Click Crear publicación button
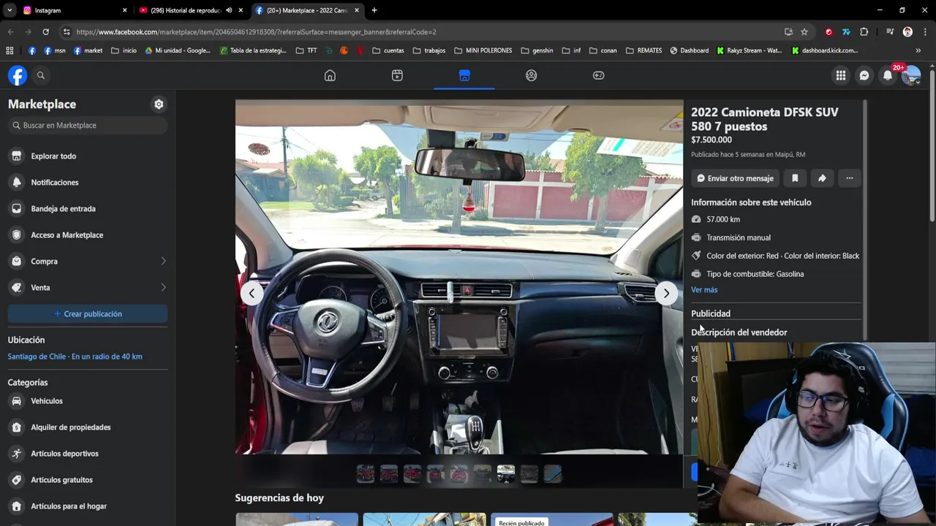 [88, 314]
